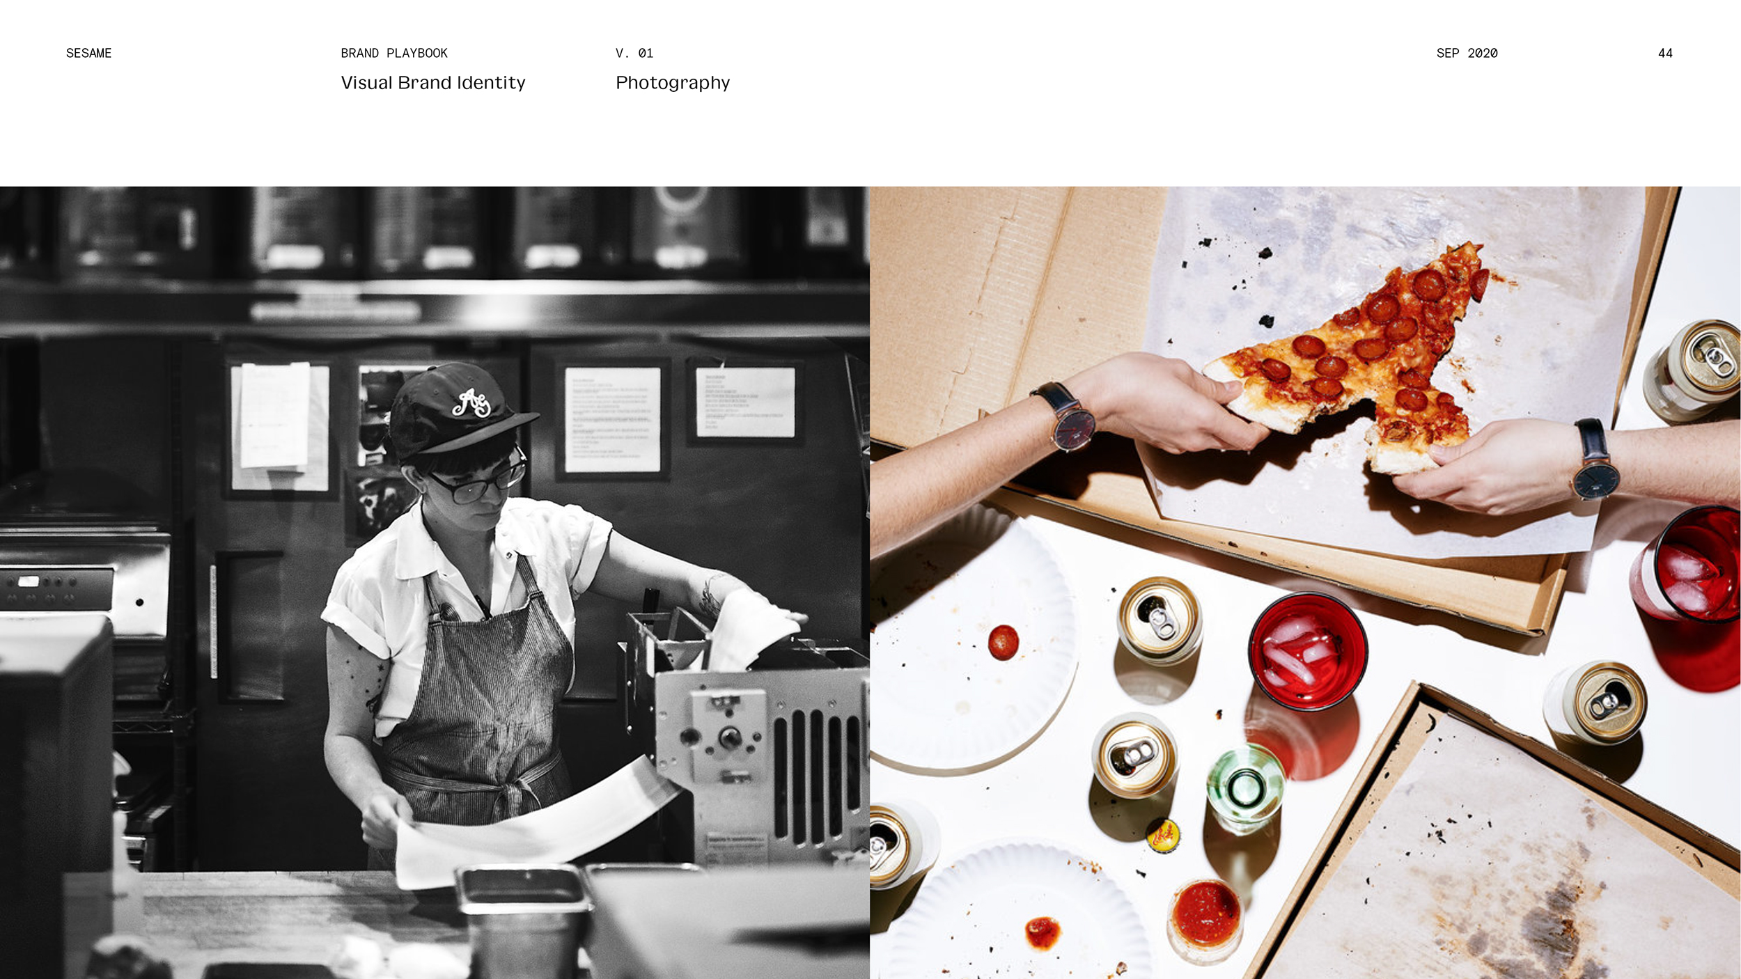The image size is (1741, 979).
Task: Click the red glass with ice
Action: click(x=1308, y=651)
